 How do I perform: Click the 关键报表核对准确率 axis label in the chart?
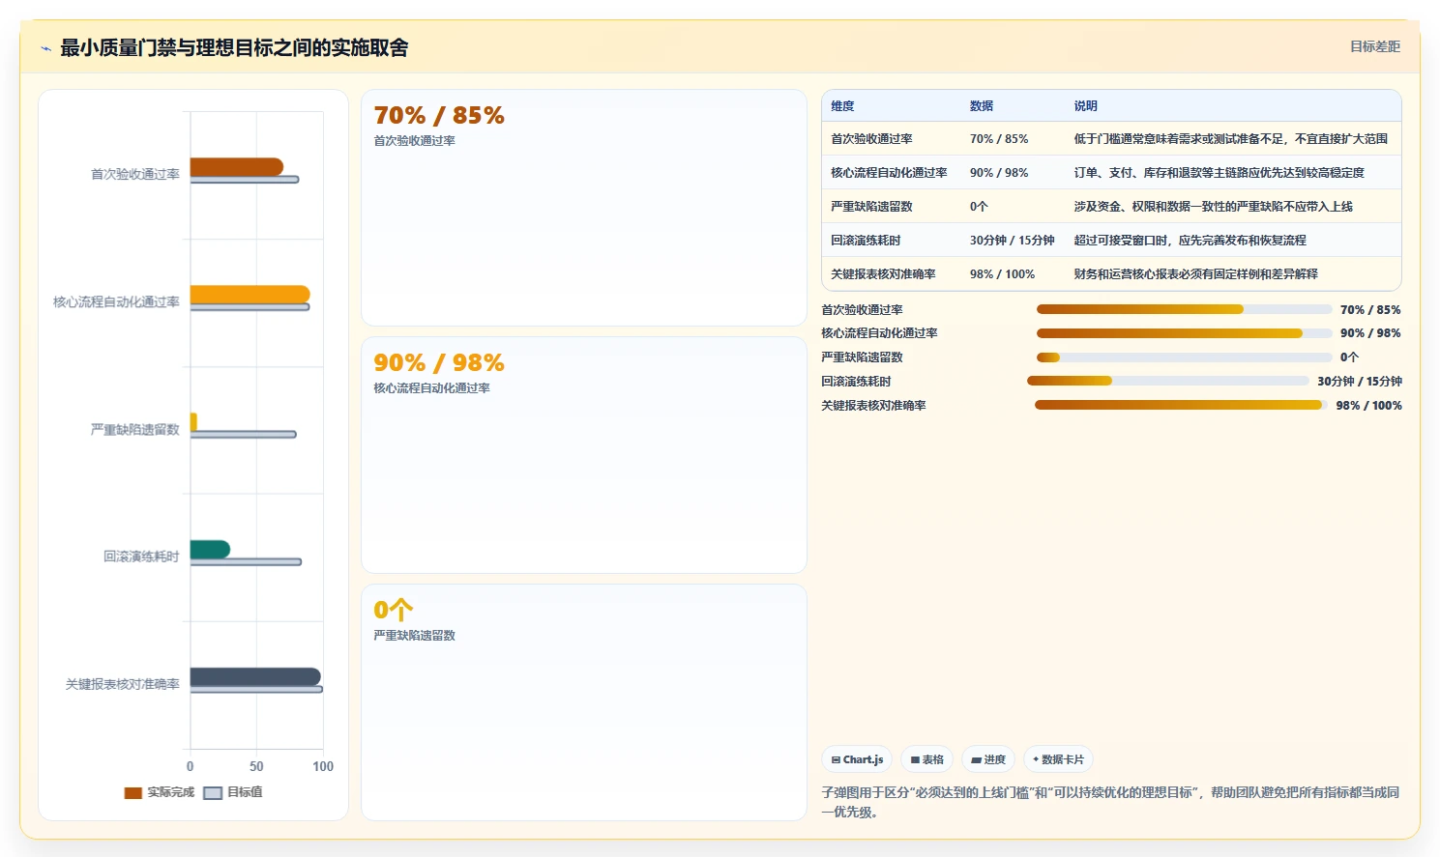pyautogui.click(x=123, y=684)
